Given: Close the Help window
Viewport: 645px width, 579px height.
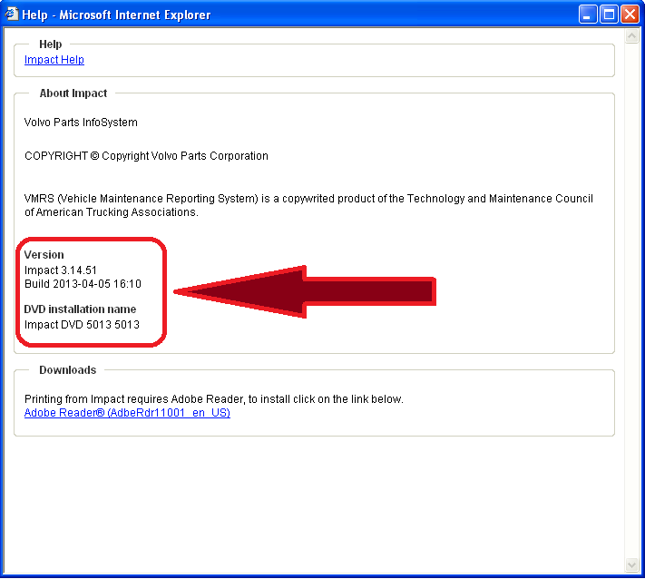Looking at the screenshot, I should pyautogui.click(x=630, y=15).
